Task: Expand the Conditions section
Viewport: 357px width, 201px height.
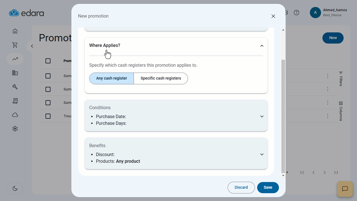Action: click(x=262, y=116)
